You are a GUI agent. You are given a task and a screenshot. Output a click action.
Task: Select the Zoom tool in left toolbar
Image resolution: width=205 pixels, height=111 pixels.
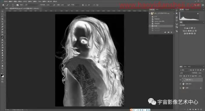point(2,68)
